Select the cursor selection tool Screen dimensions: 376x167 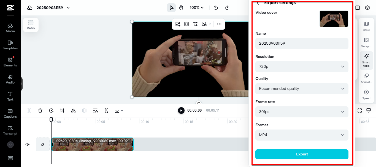[171, 7]
